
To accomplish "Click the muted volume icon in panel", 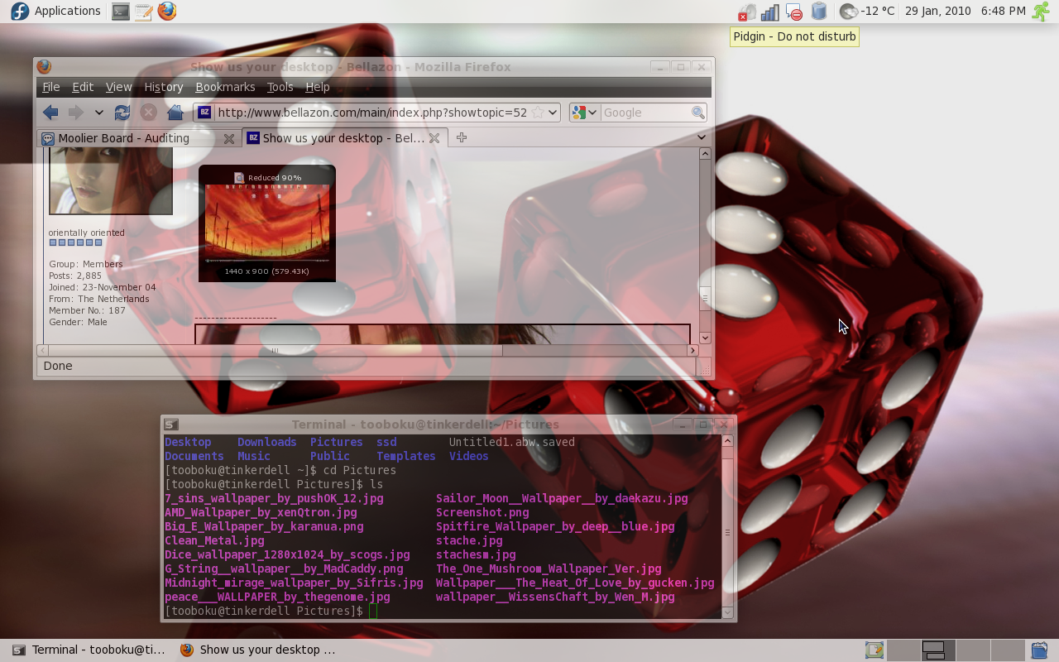I will (746, 12).
